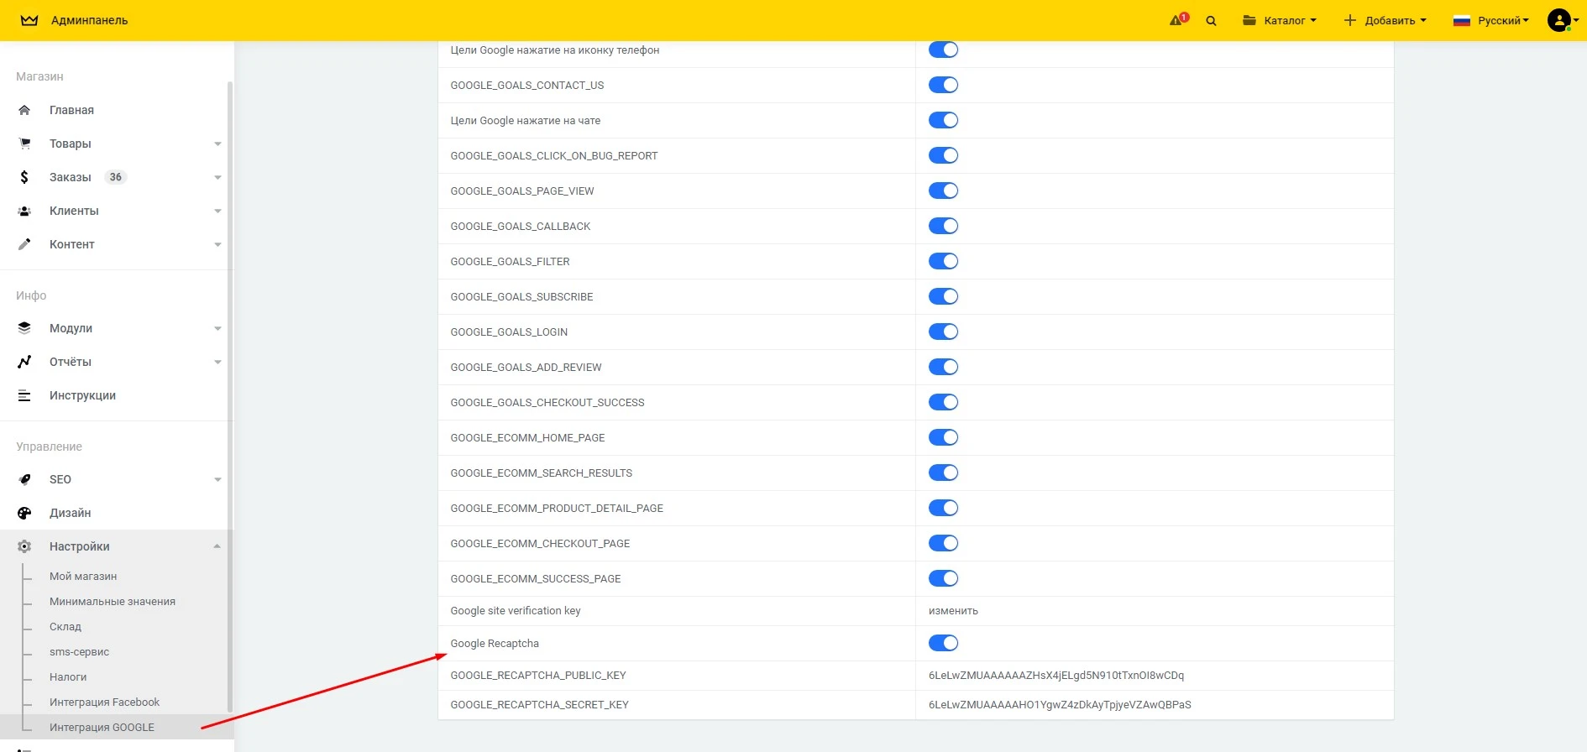Click the dollar icon beside Заказы
This screenshot has height=752, width=1587.
(x=24, y=177)
